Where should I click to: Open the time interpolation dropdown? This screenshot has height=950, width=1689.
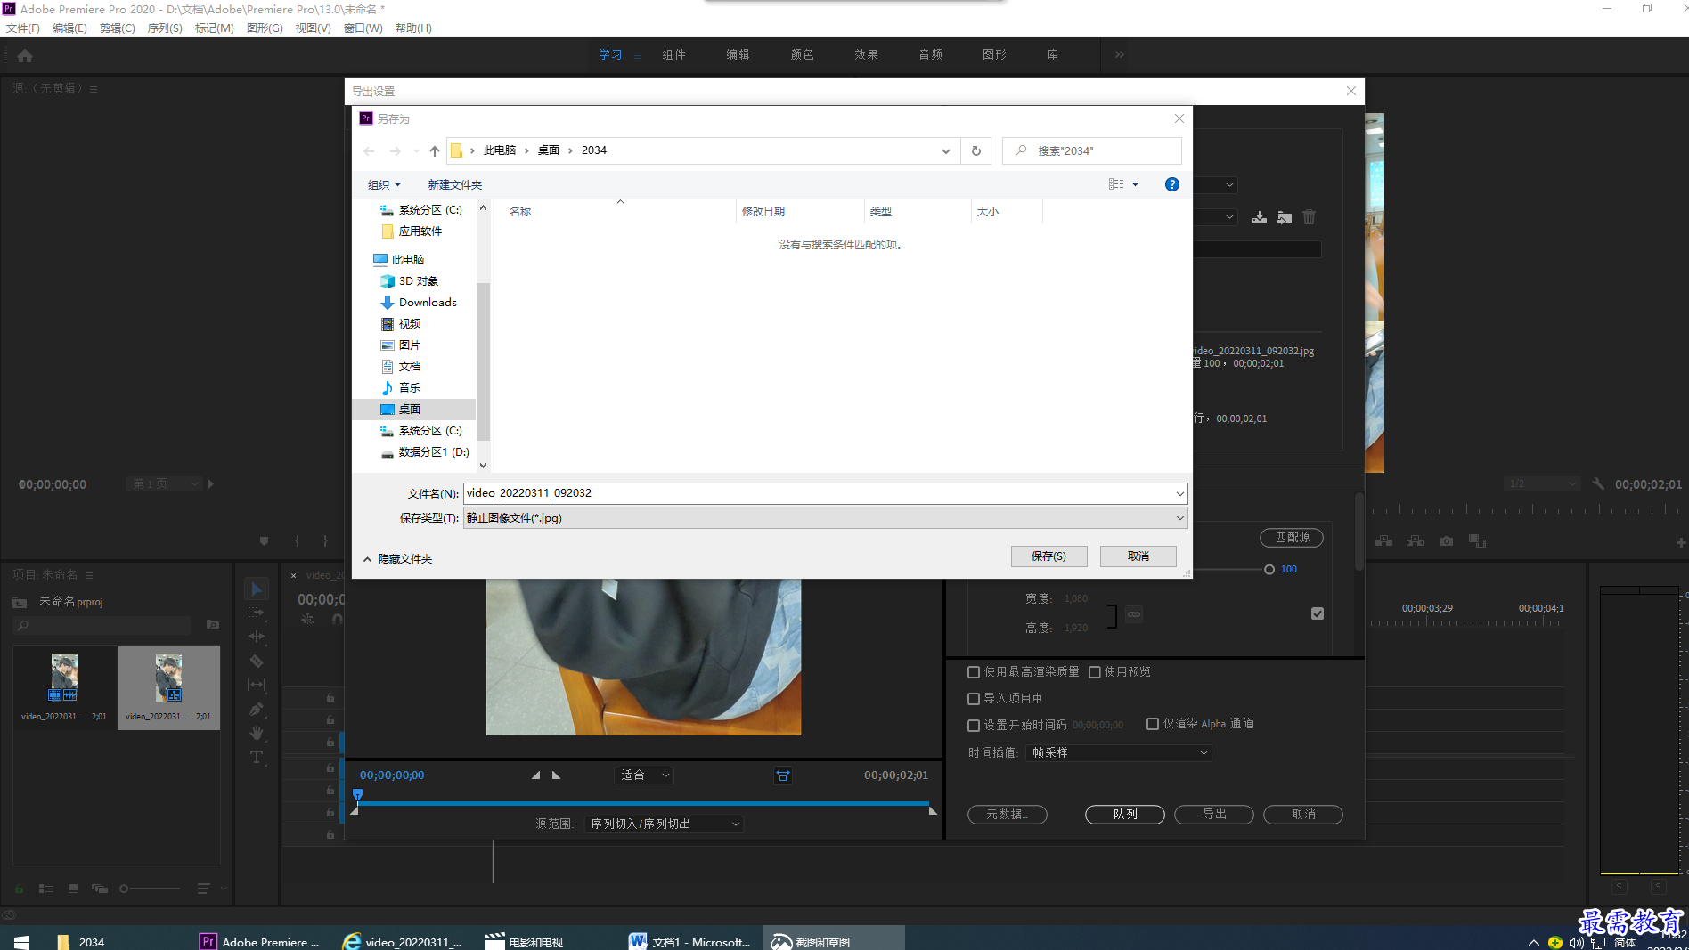(x=1119, y=753)
